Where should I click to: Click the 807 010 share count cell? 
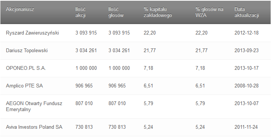pyautogui.click(x=84, y=103)
